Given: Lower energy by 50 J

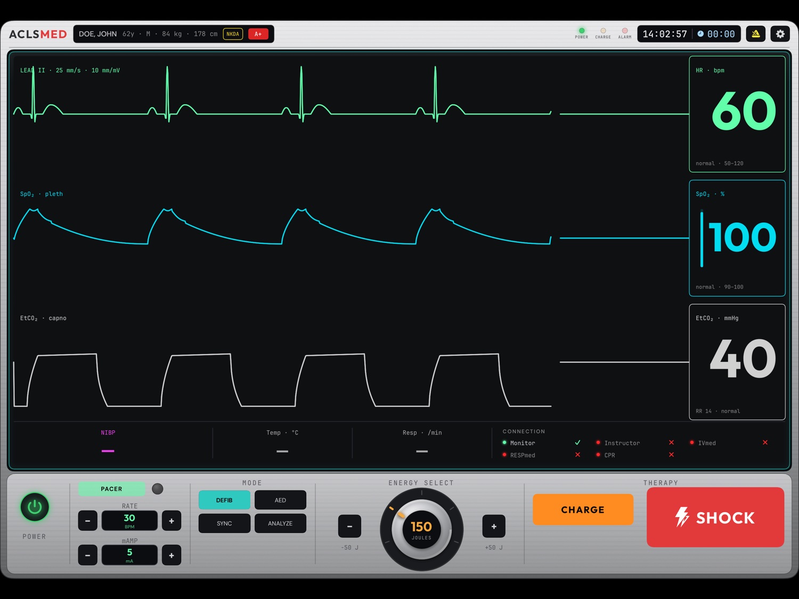Looking at the screenshot, I should (349, 526).
